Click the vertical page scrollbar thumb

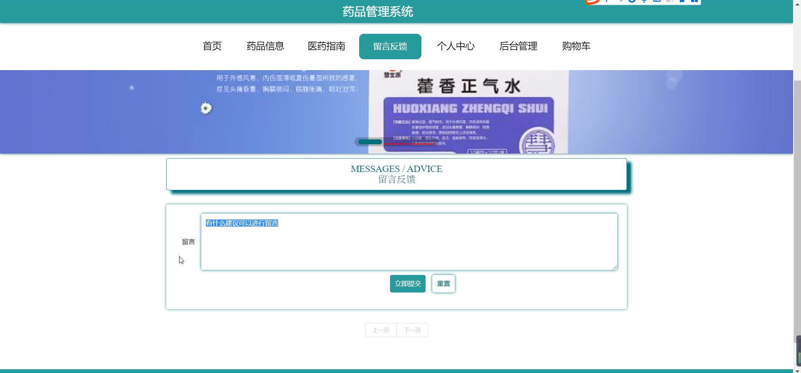tap(797, 211)
